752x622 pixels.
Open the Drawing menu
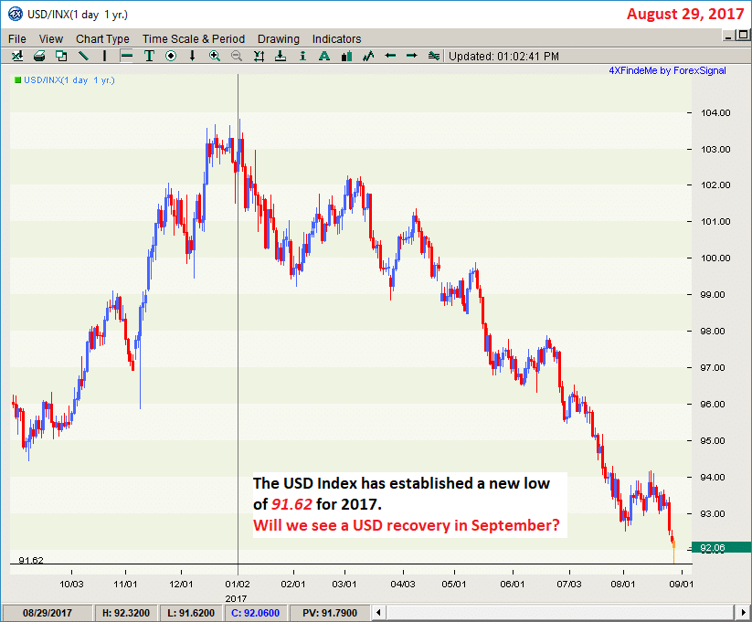(279, 39)
